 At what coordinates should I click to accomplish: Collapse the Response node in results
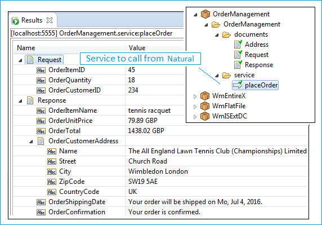tap(20, 101)
